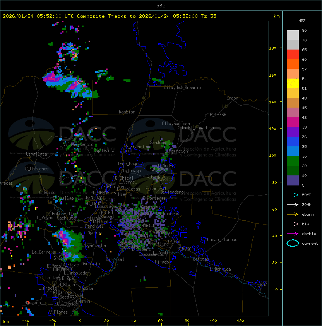Click the eburn yellow arrow legend icon
This screenshot has height=326, width=322.
tap(293, 214)
